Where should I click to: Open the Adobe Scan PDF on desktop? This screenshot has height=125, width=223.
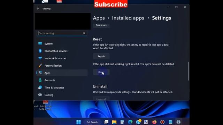[45, 105]
